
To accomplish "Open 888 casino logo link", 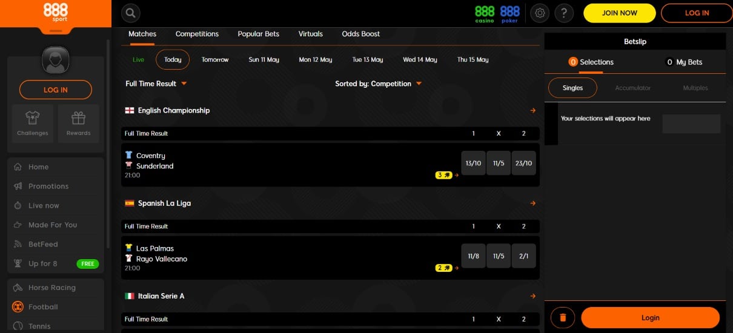I will point(485,13).
